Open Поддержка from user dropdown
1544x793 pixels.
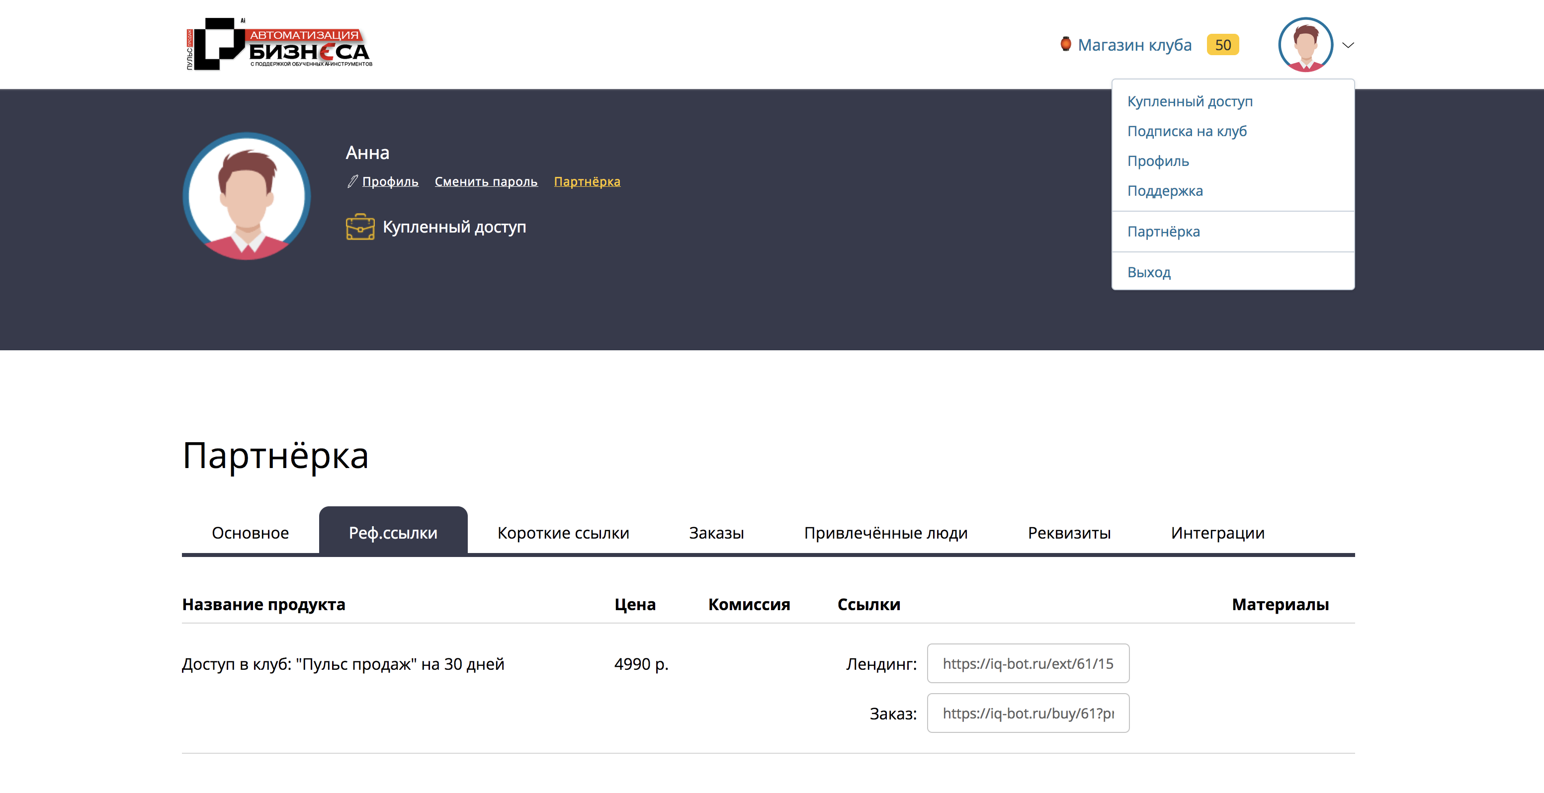(x=1165, y=191)
